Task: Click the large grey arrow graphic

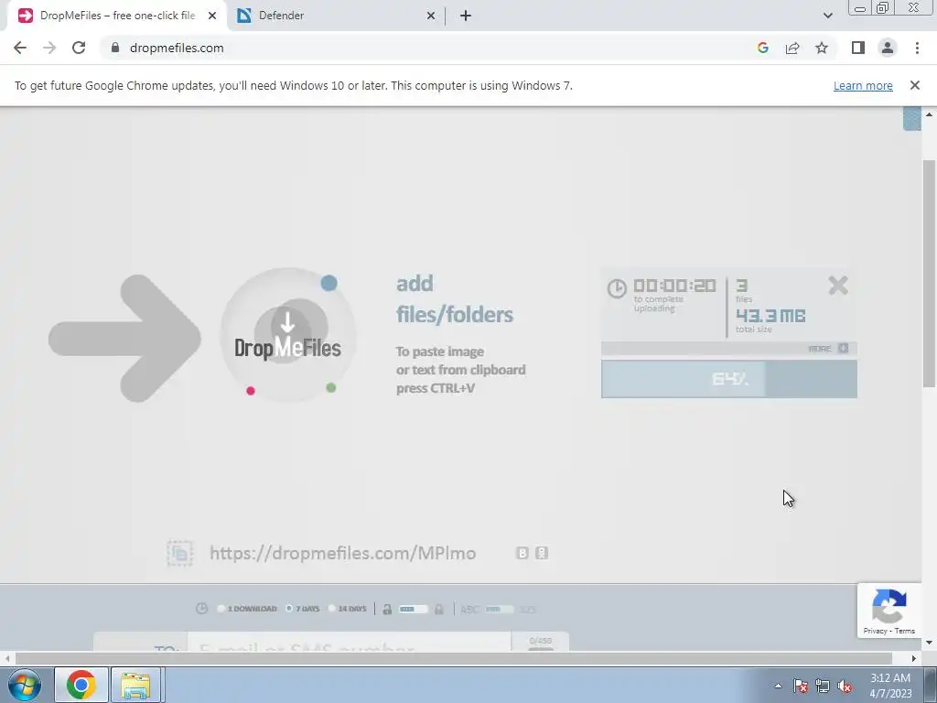Action: pos(124,339)
